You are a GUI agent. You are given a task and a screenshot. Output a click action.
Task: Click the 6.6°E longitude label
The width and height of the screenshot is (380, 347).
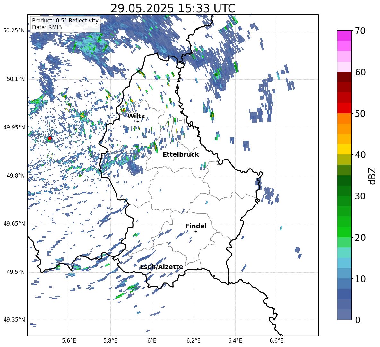(x=277, y=341)
